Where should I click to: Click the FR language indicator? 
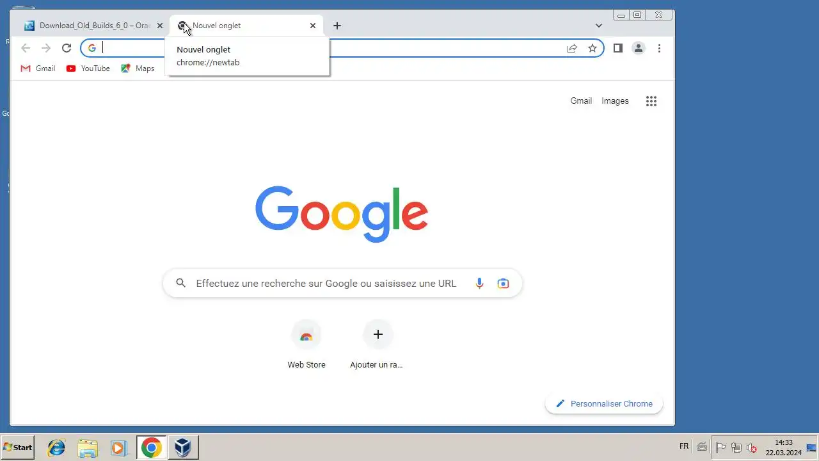(x=684, y=446)
